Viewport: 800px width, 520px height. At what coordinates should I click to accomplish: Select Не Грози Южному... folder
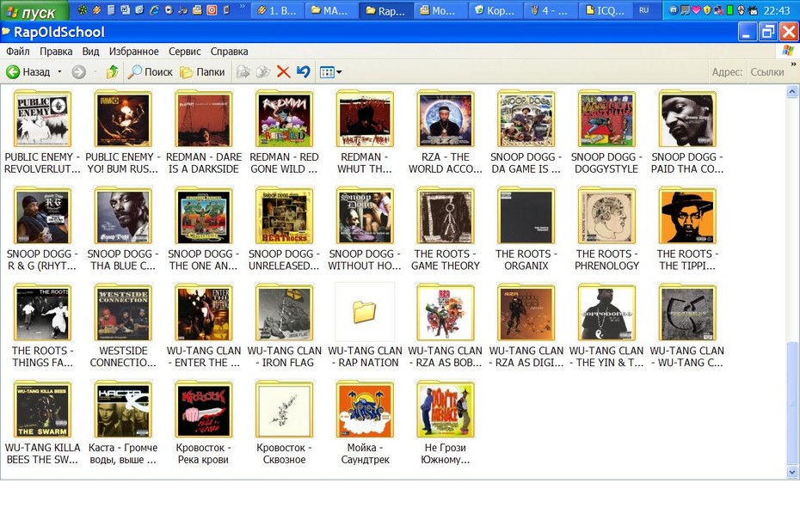click(446, 423)
